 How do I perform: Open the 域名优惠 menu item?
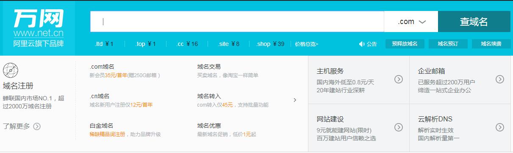click(x=209, y=126)
